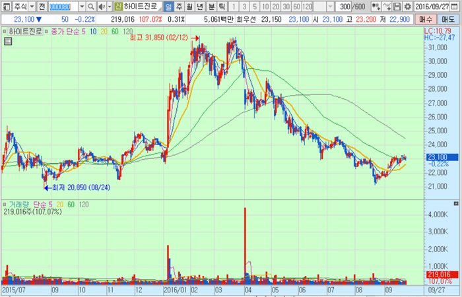Toggle daily chart period '일'

point(168,6)
